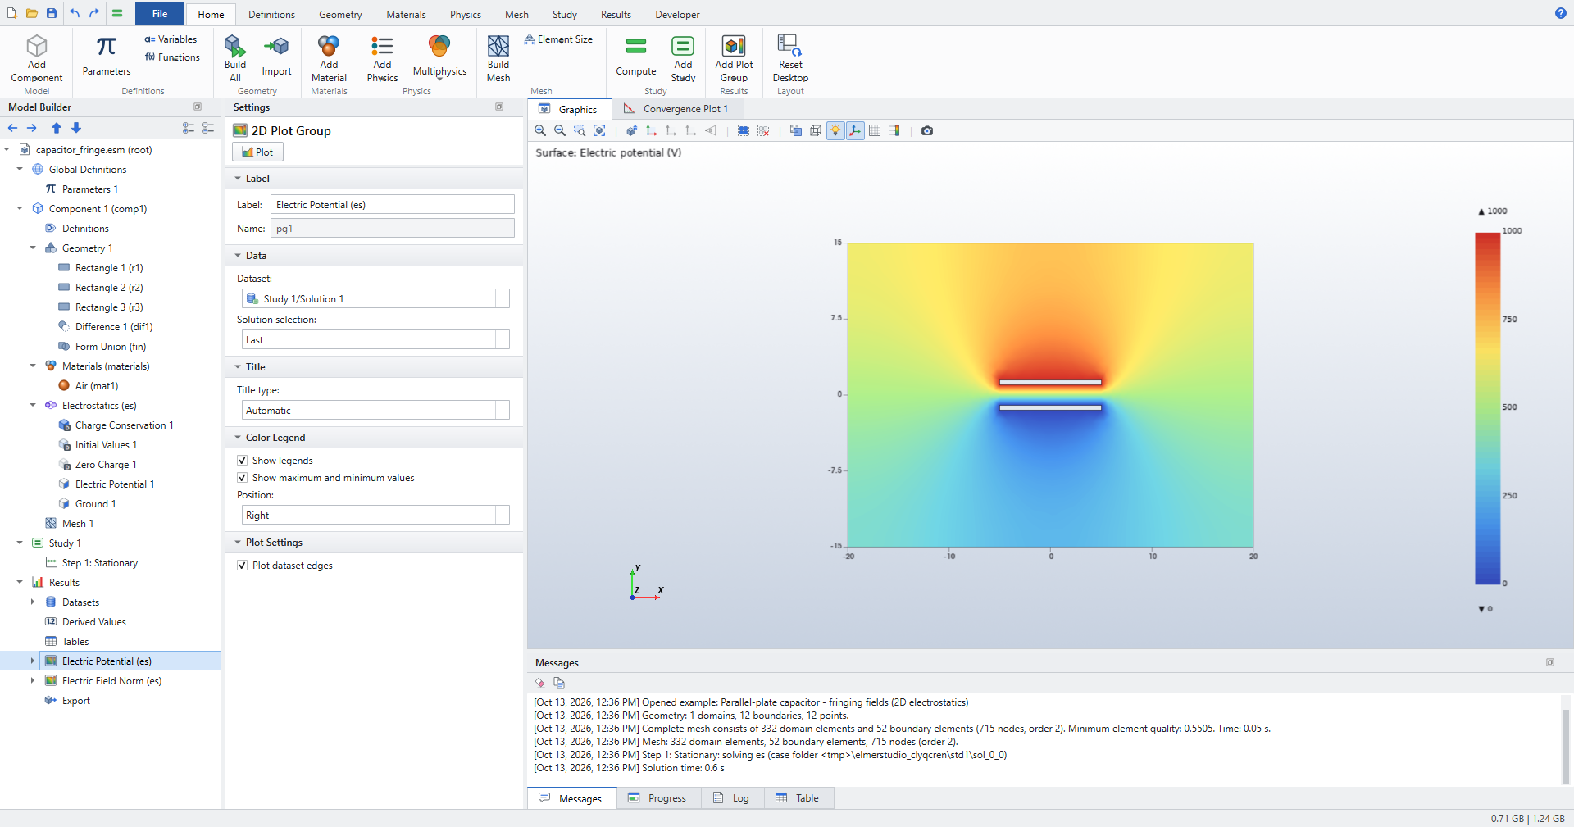Uncheck Show legends checkbox
Screen dimensions: 1574x827
pyautogui.click(x=242, y=461)
